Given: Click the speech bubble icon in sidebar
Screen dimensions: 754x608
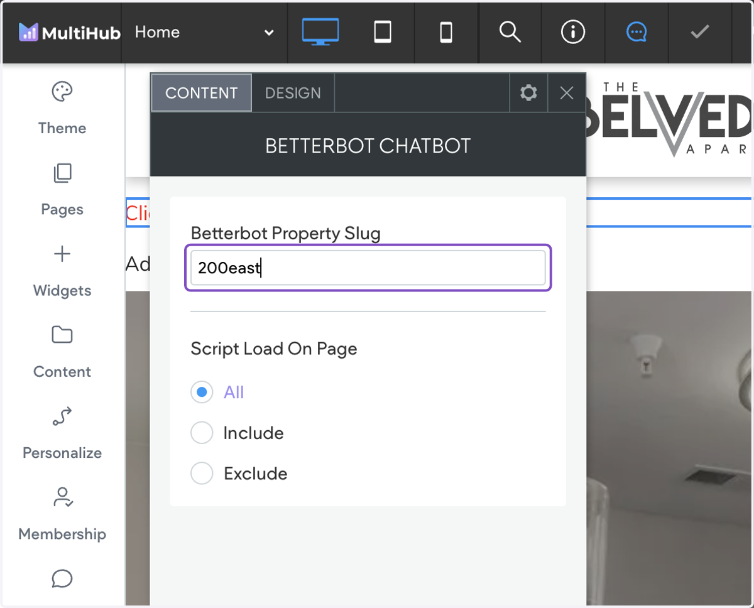Looking at the screenshot, I should coord(62,578).
